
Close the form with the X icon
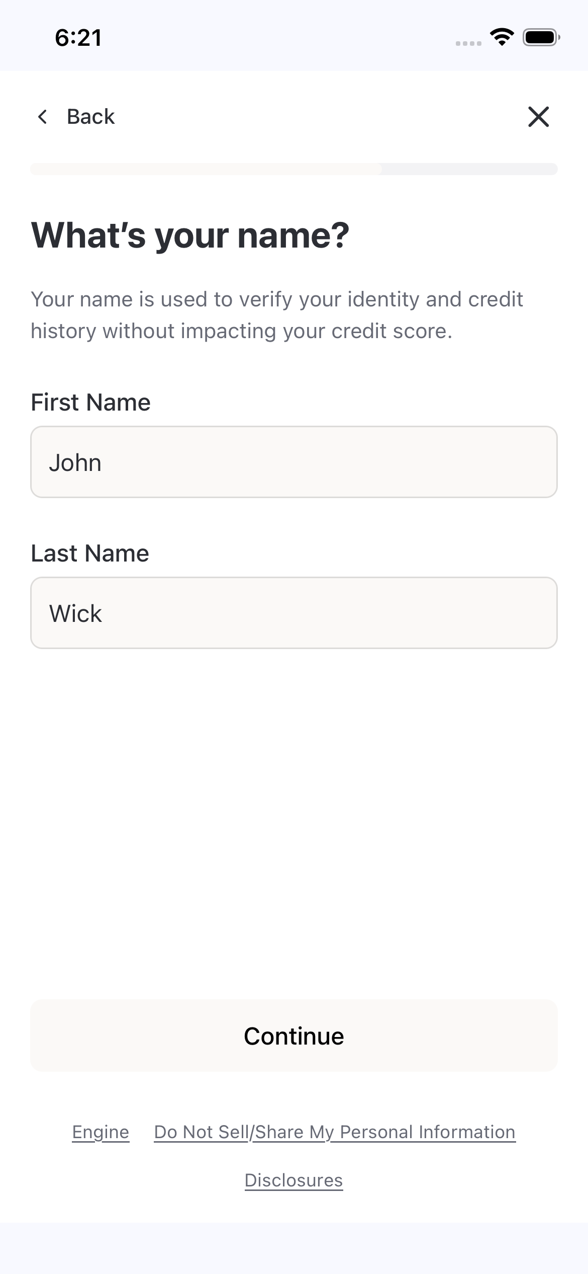[x=538, y=117]
